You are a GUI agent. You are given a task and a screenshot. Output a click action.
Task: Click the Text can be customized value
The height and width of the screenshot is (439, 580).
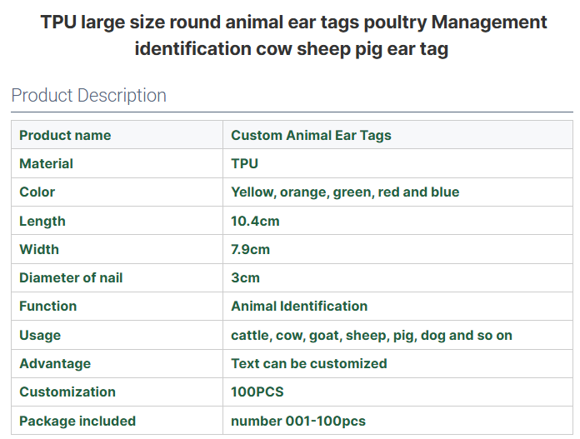pyautogui.click(x=309, y=363)
